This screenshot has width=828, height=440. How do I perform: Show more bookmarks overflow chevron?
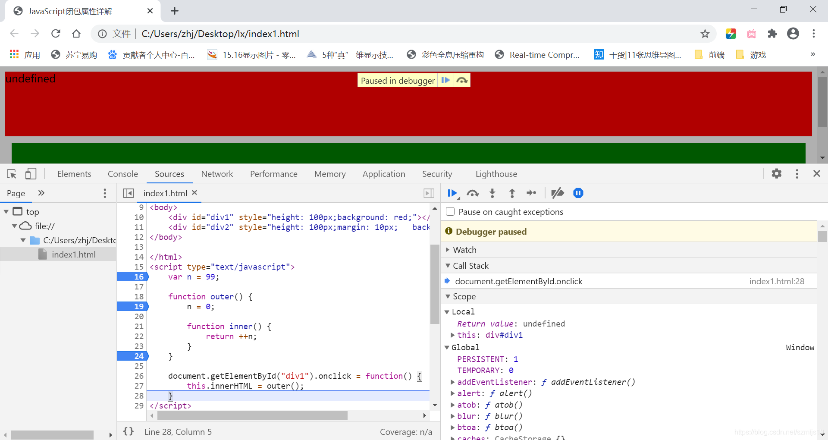(x=813, y=54)
